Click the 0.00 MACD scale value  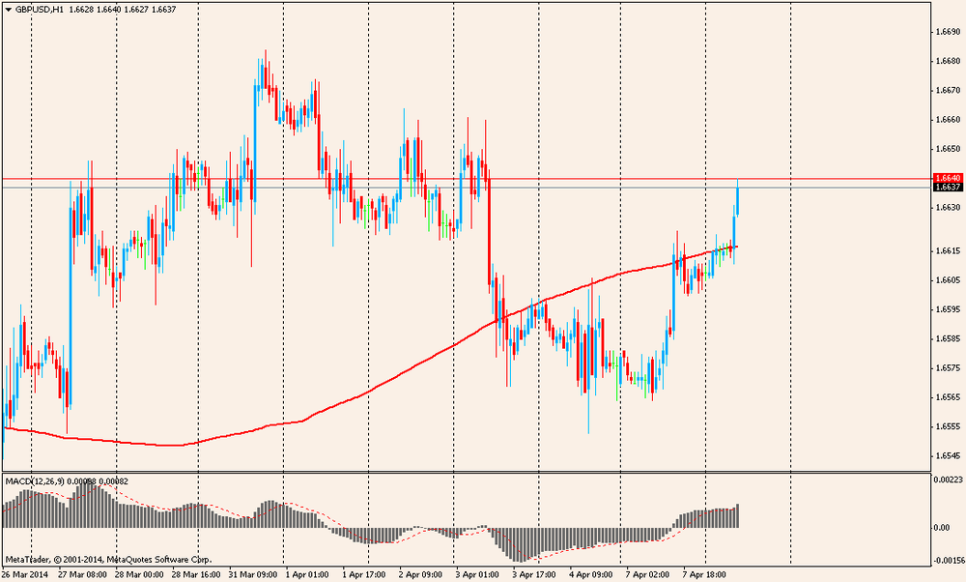941,528
